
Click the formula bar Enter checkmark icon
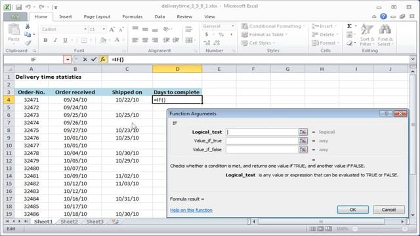93,60
